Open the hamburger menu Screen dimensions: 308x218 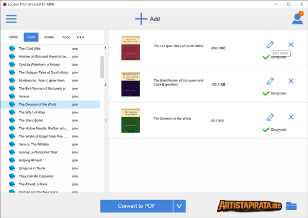click(x=11, y=19)
